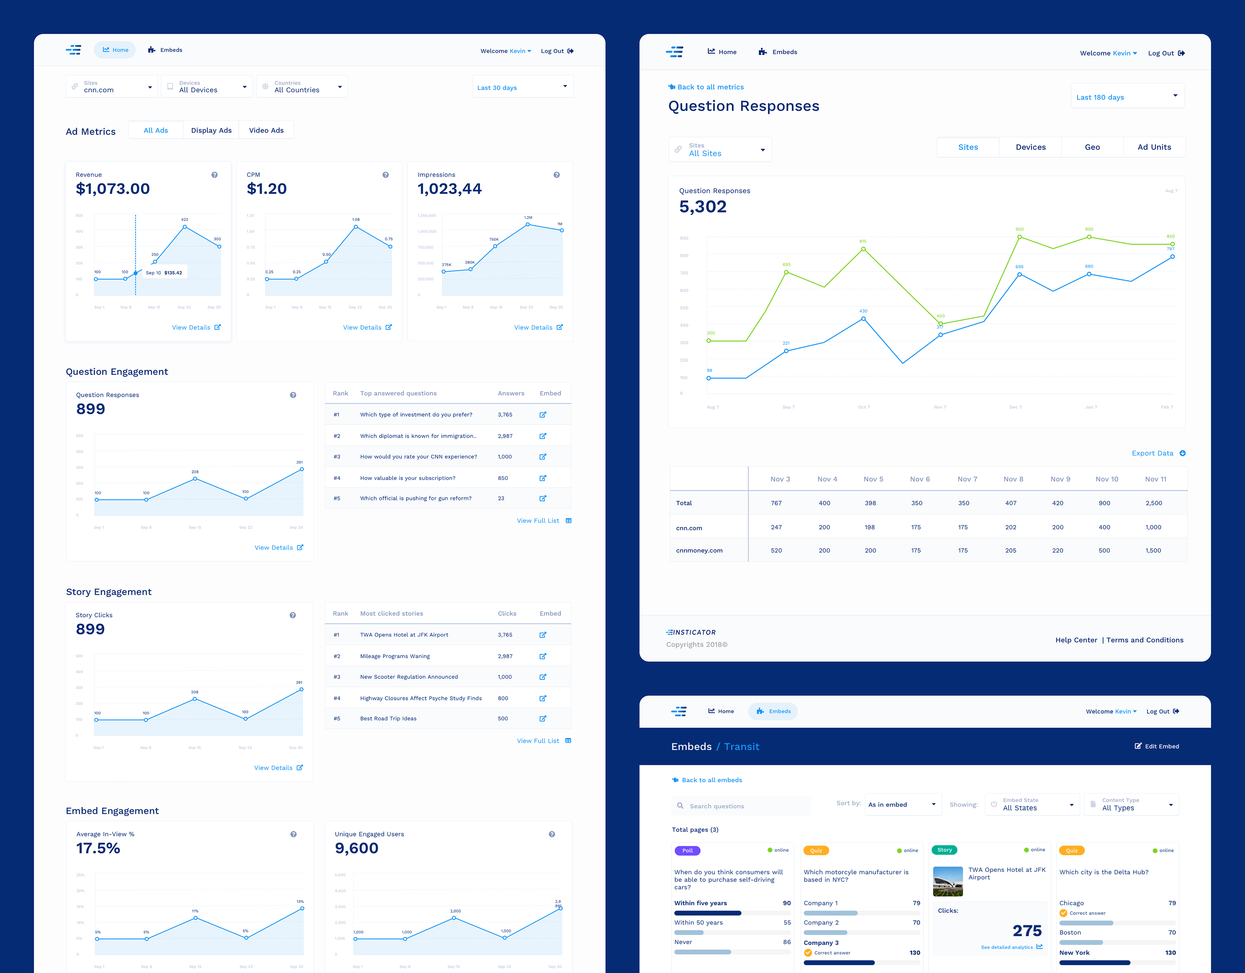Click the Impressions card help icon

556,175
